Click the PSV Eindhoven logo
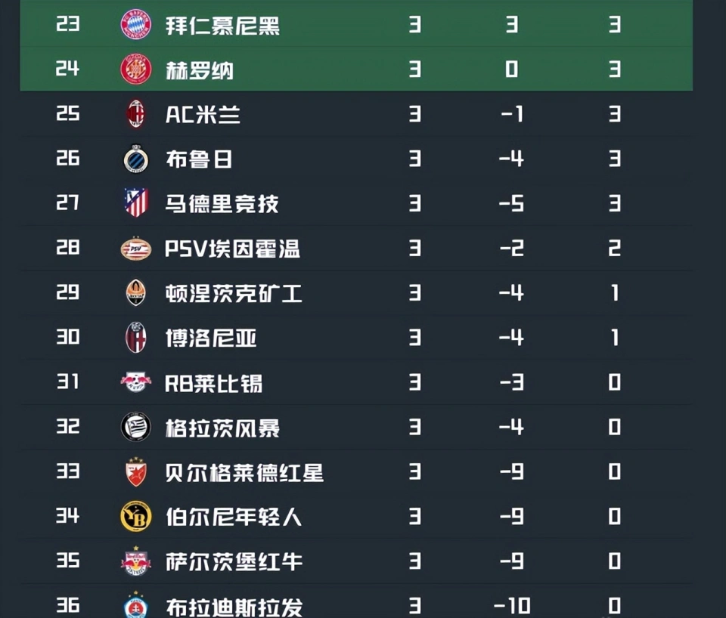Screen dimensions: 726x618 tap(136, 249)
